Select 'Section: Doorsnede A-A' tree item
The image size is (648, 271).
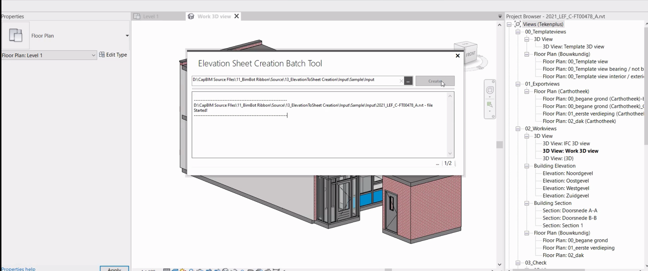tap(570, 211)
